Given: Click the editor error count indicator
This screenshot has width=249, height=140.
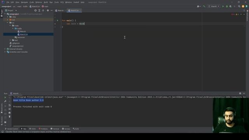Looking at the screenshot, I should point(233,14).
